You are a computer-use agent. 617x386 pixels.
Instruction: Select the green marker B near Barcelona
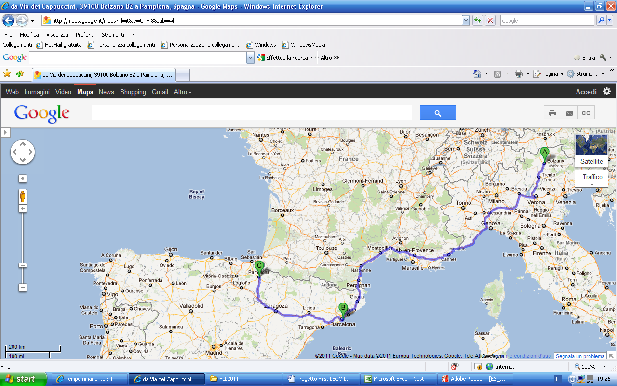pos(343,310)
